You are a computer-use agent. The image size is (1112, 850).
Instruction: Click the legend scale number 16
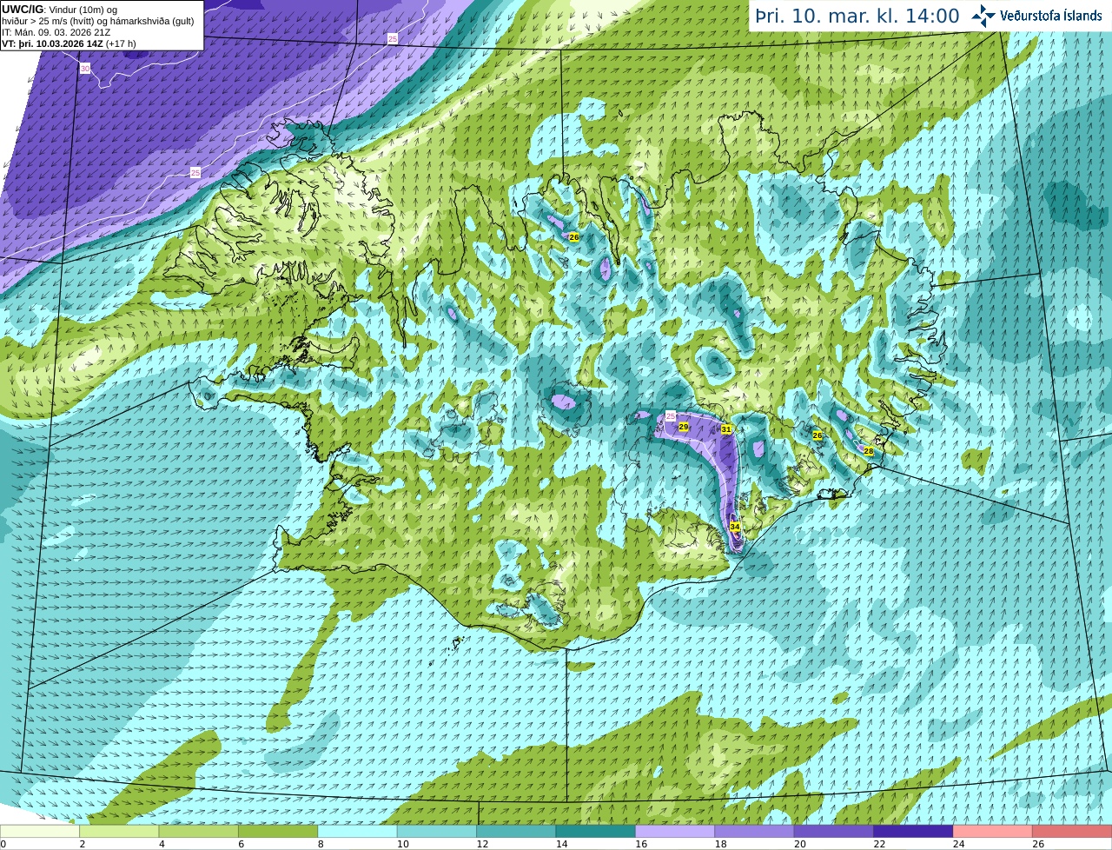click(x=641, y=844)
